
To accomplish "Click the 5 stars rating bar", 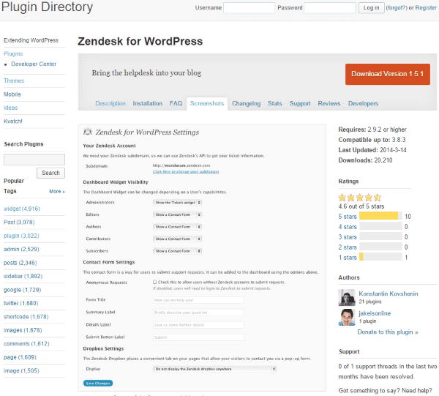I will click(x=380, y=216).
